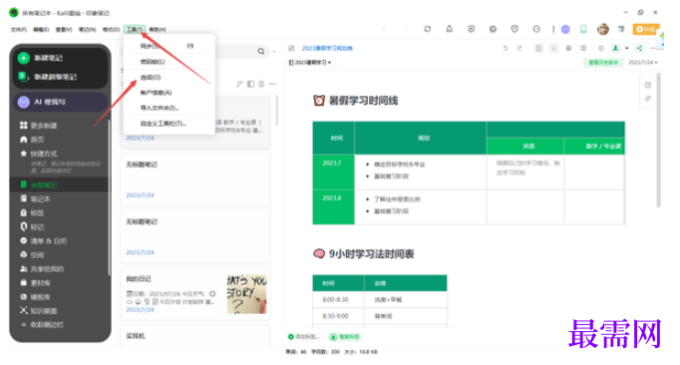Viewport: 680px width, 365px height.
Task: Click the purple AI icon in top toolbar
Action: 565,29
